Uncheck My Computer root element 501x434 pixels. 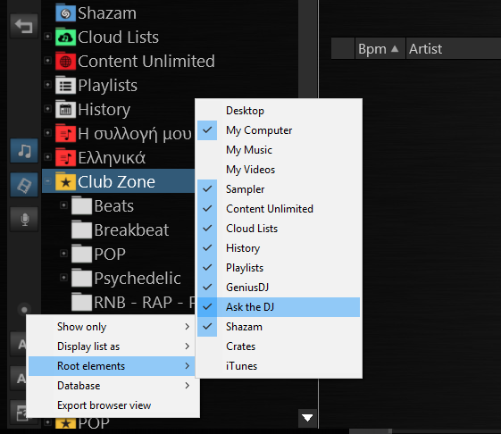(x=279, y=130)
